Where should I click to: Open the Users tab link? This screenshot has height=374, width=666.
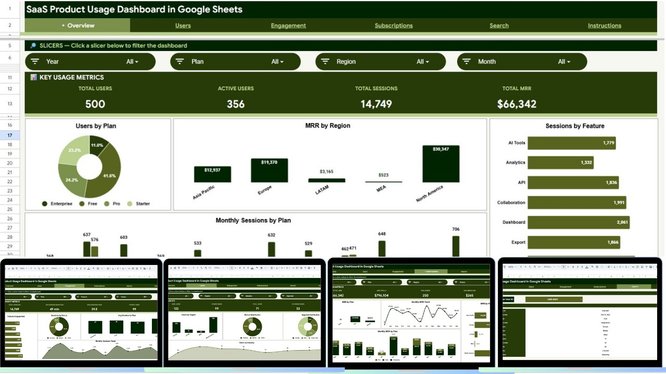coord(183,25)
